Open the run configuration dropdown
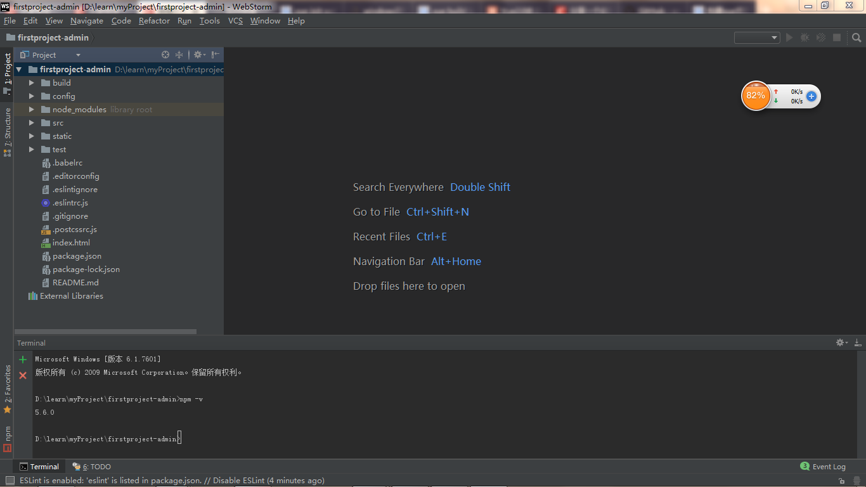The width and height of the screenshot is (866, 487). 757,37
